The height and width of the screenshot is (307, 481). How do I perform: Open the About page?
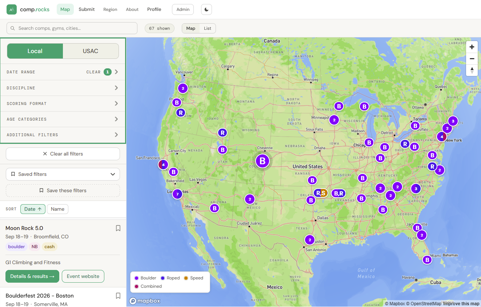[132, 9]
